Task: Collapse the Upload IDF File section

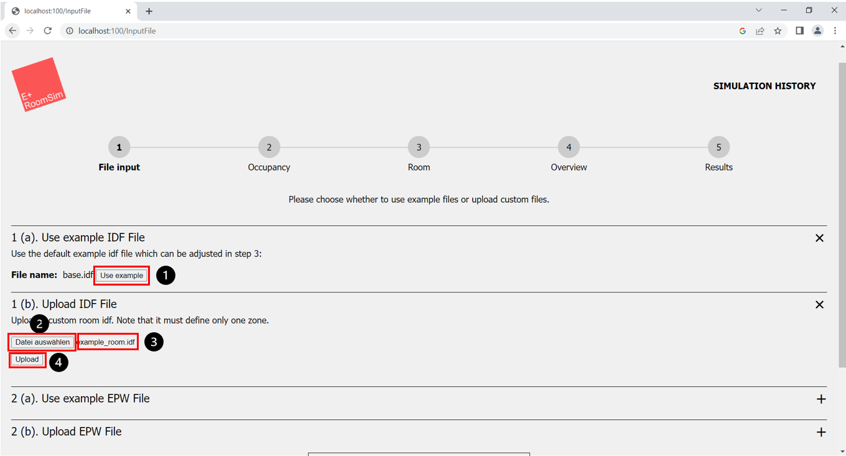Action: (819, 305)
